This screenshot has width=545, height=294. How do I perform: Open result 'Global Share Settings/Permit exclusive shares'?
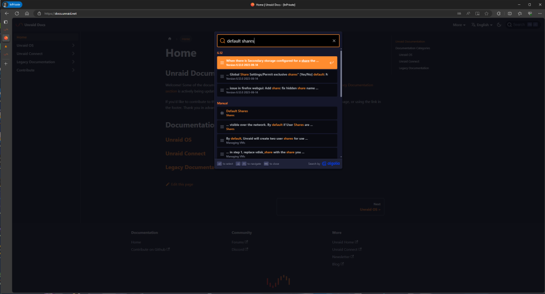(277, 76)
